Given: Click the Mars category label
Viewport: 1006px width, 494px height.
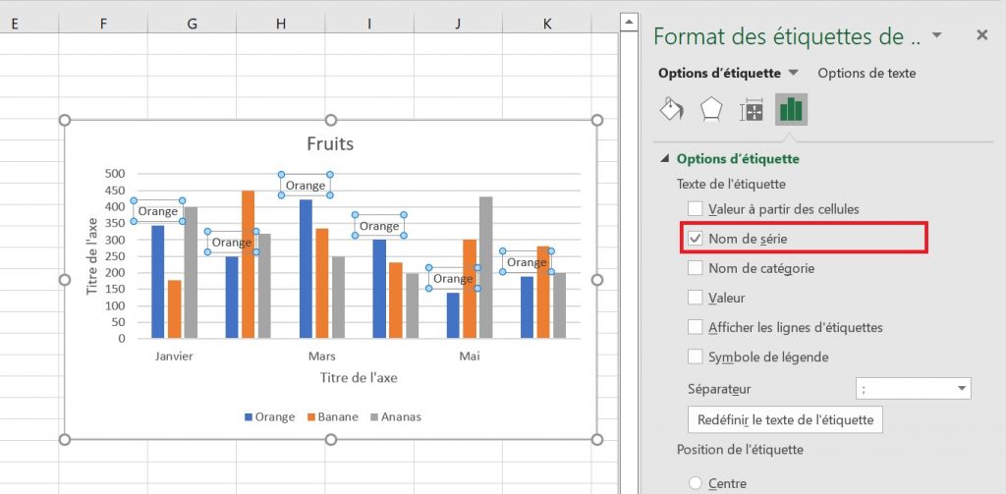Looking at the screenshot, I should (322, 357).
